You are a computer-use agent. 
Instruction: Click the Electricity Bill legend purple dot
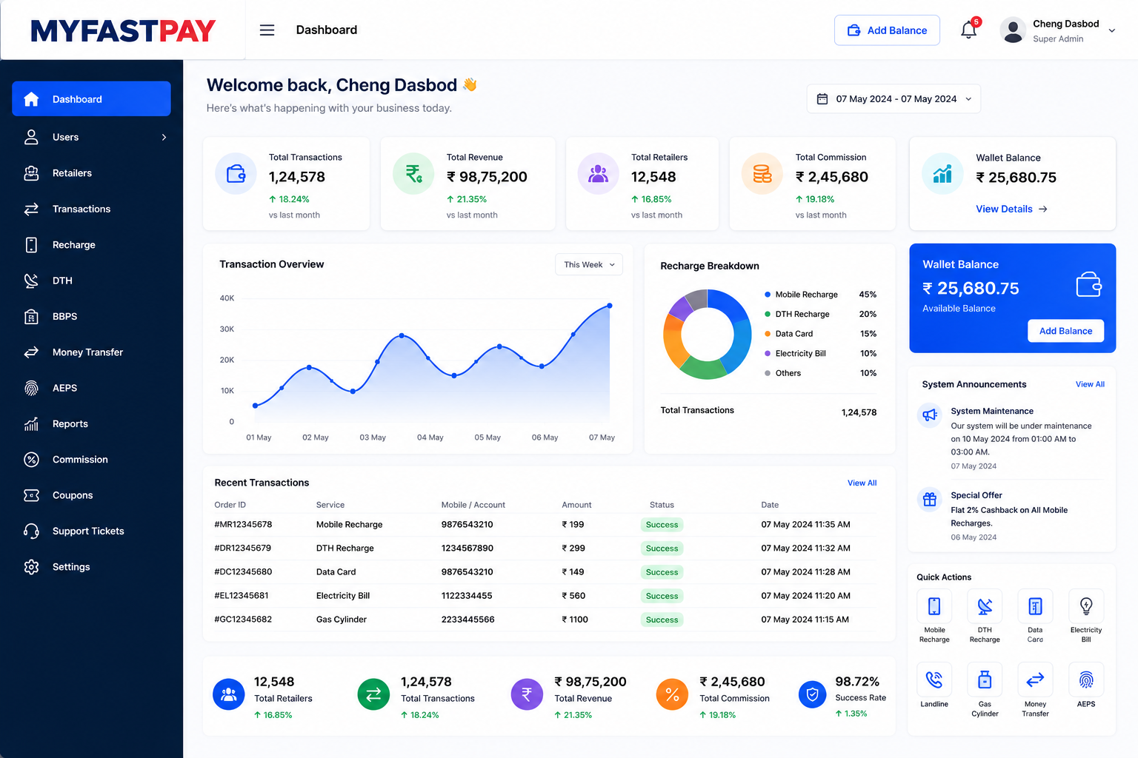[x=768, y=353]
